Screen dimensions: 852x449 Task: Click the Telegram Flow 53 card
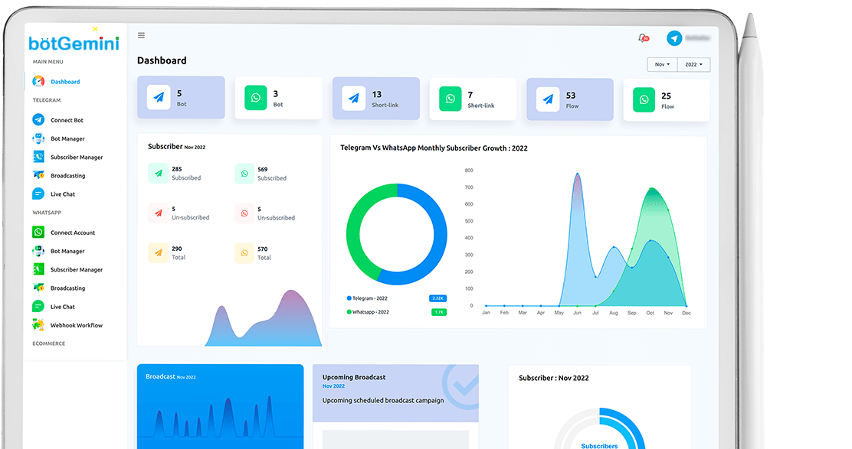569,99
